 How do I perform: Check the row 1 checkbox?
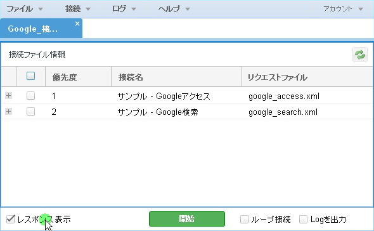(30, 96)
